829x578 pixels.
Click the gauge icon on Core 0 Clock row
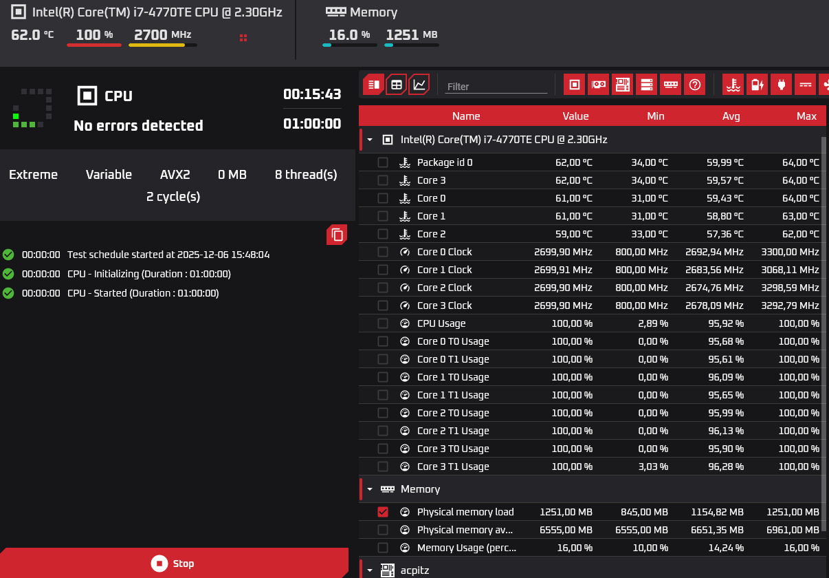(405, 252)
